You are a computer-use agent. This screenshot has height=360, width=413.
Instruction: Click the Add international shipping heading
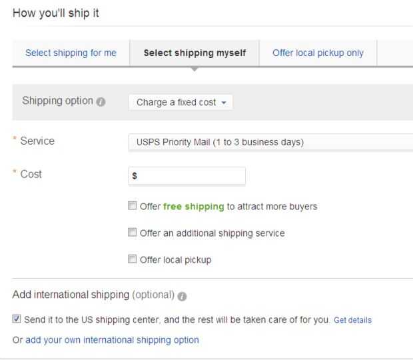click(71, 295)
